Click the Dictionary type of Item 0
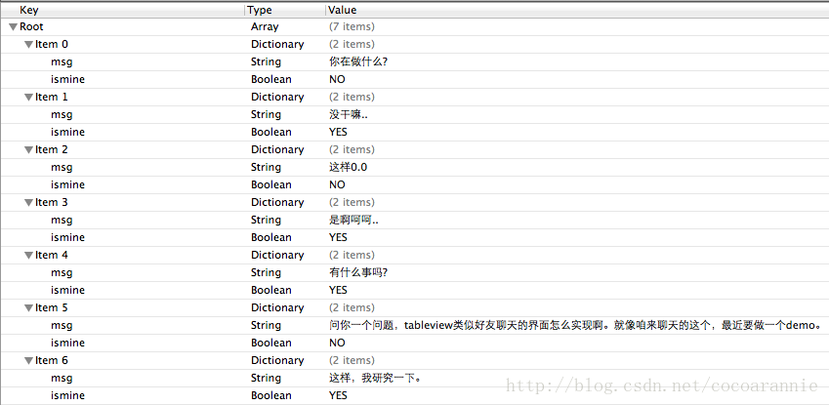This screenshot has width=829, height=405. pyautogui.click(x=277, y=44)
